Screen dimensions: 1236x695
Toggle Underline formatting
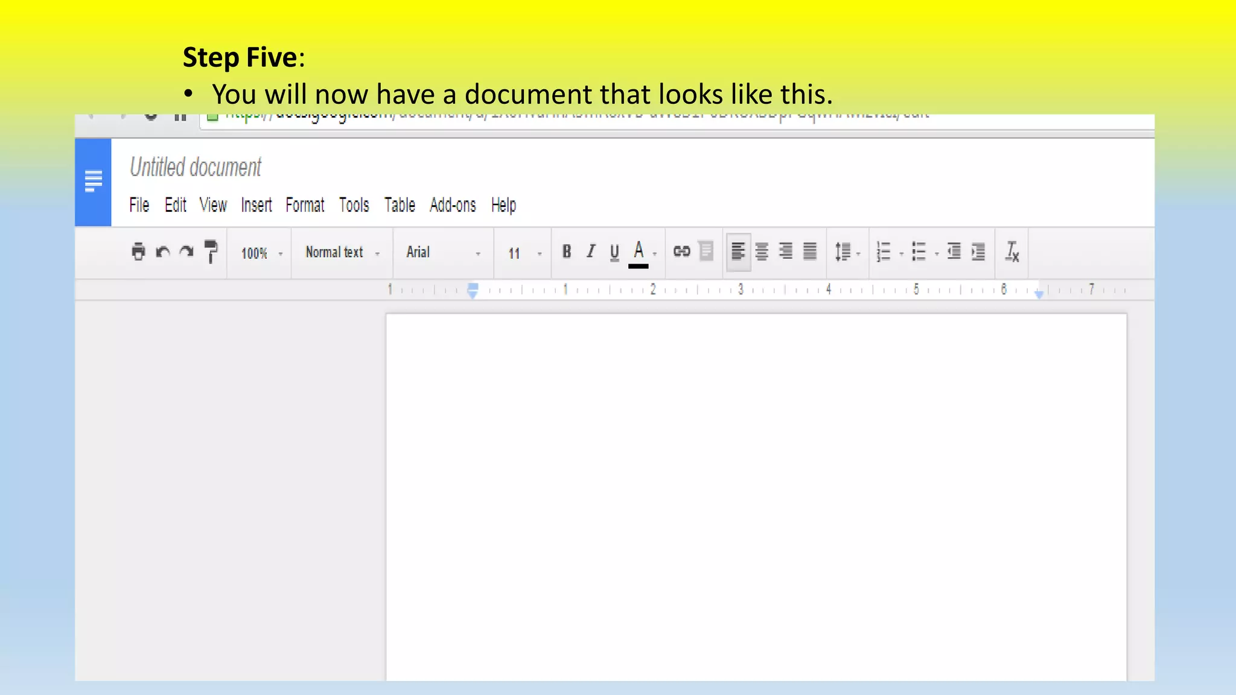[x=614, y=252]
